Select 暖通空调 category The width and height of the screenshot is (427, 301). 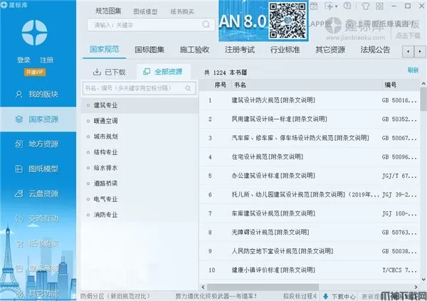(139, 121)
